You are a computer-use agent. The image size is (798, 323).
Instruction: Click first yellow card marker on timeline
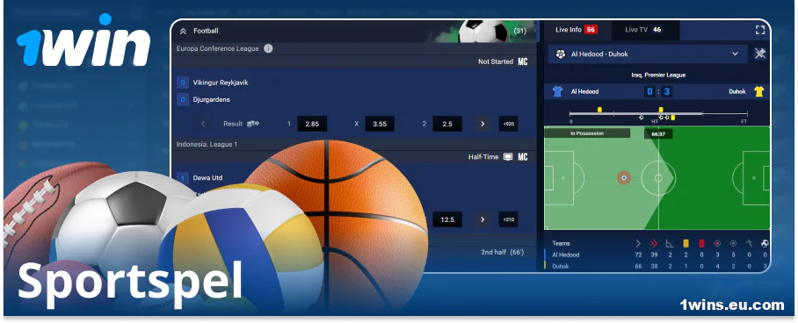click(x=599, y=110)
